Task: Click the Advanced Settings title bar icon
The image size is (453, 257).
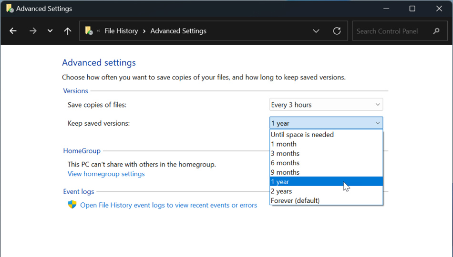Action: 10,9
